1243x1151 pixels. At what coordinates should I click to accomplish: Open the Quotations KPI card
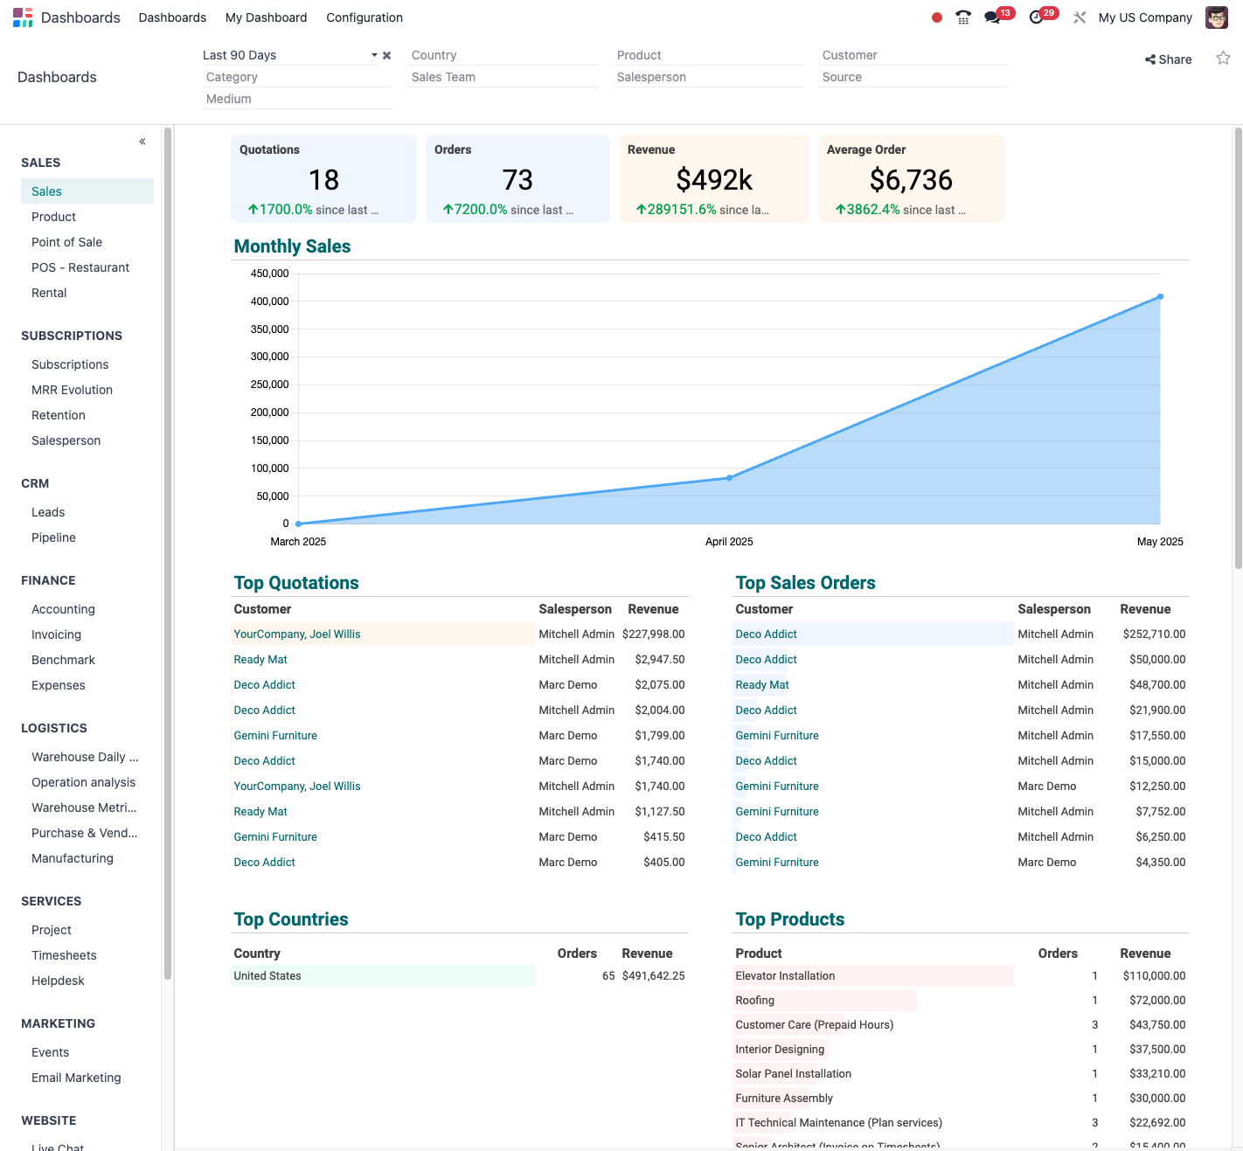click(x=323, y=179)
